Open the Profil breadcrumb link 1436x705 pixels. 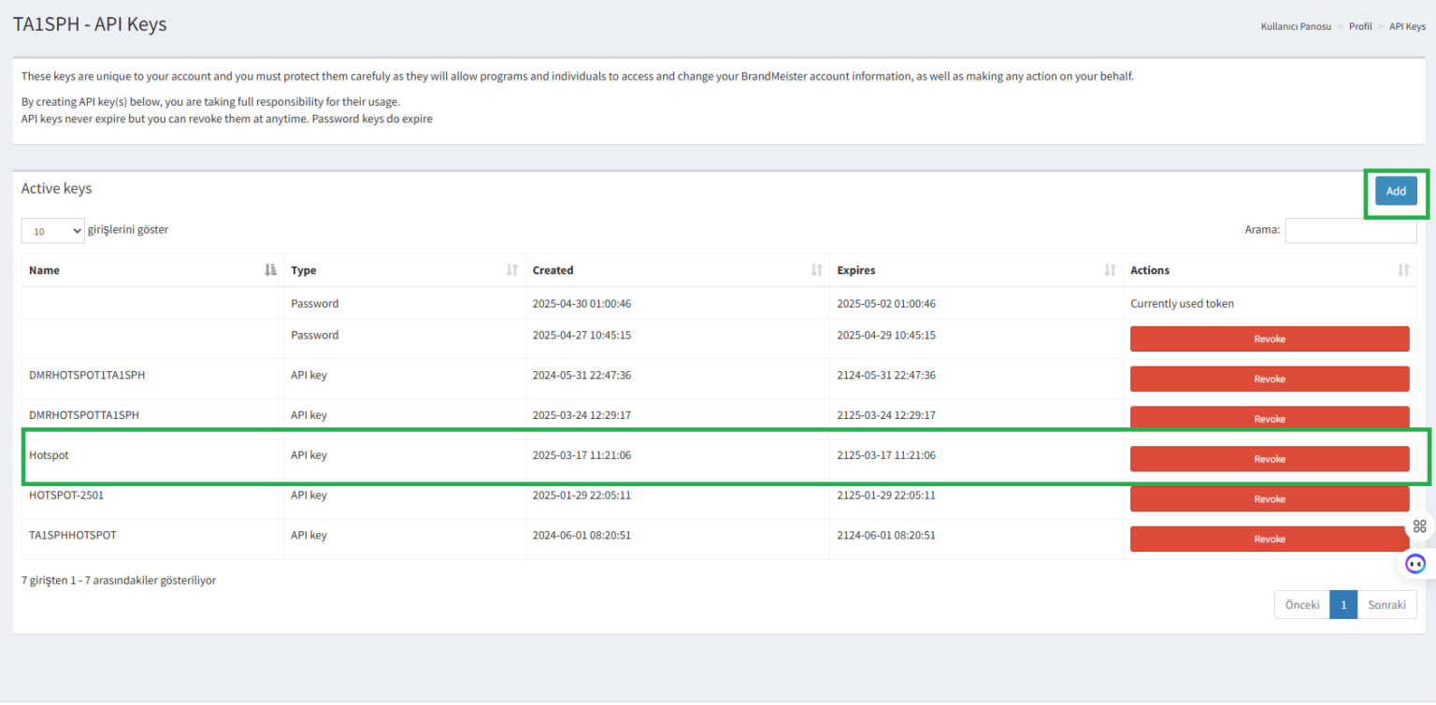click(x=1360, y=26)
